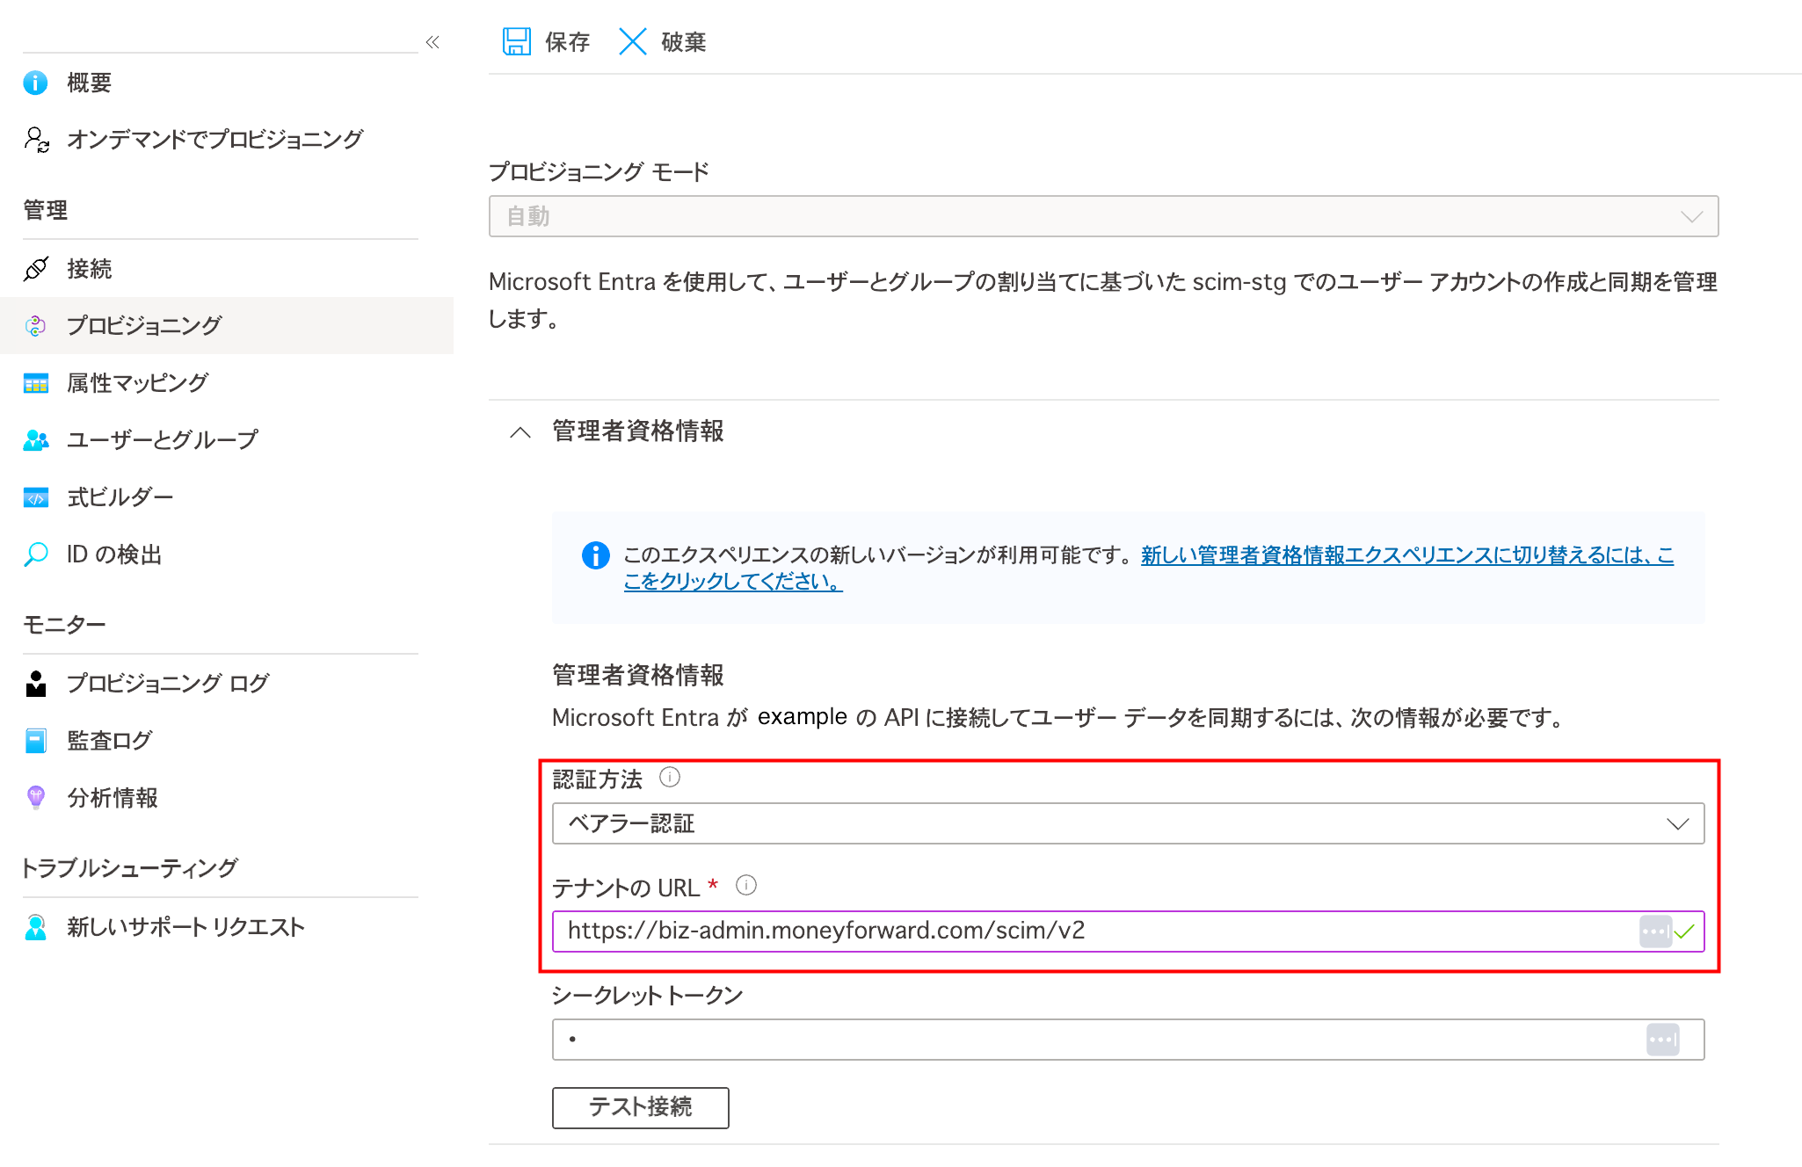The width and height of the screenshot is (1802, 1167).
Task: Click the ユーザーとグループ people icon
Action: [36, 440]
